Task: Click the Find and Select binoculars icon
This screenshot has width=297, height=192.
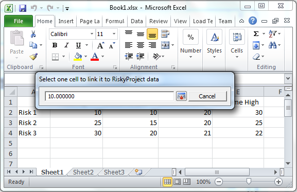Action: (x=272, y=45)
